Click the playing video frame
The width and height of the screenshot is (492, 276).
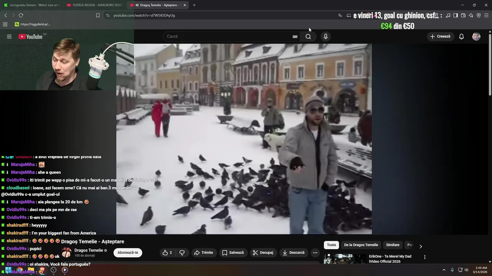244,139
